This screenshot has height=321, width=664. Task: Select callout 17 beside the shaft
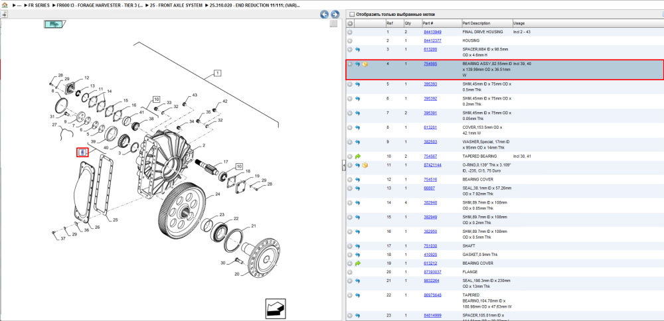coord(226,162)
